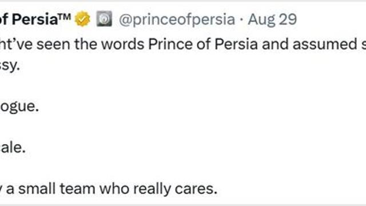
Task: Click the tweet line ending "ssy."
Action: 10,66
